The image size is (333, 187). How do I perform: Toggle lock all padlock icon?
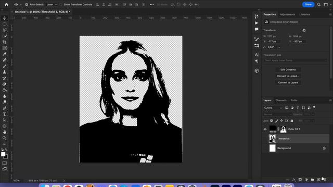(292, 121)
